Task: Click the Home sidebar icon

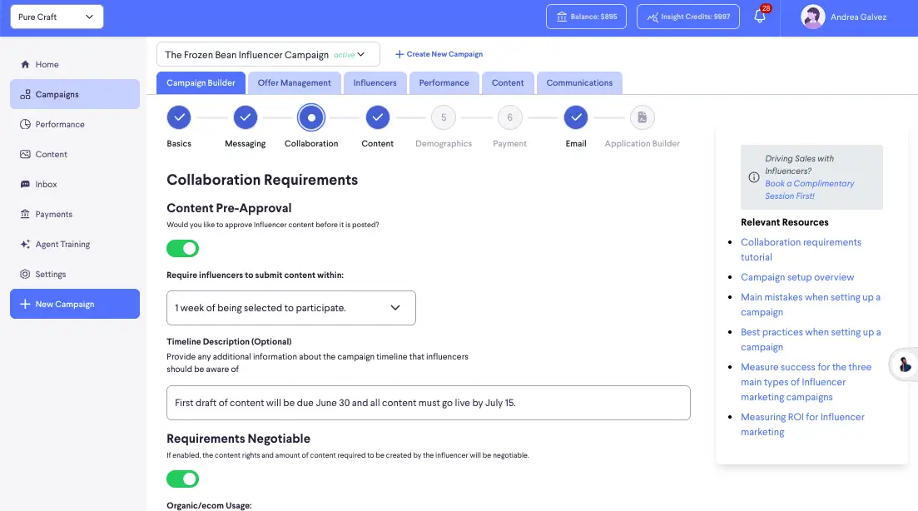Action: pos(25,64)
